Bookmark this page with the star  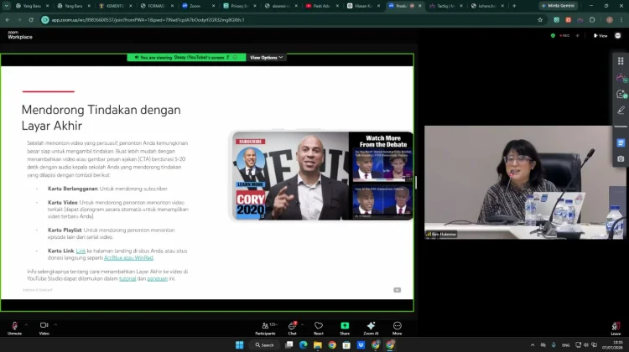click(540, 19)
